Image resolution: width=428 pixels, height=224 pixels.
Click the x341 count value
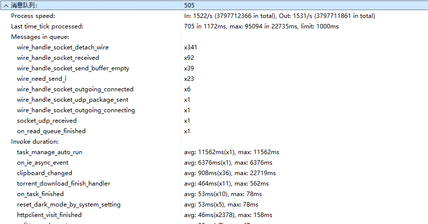coord(191,47)
